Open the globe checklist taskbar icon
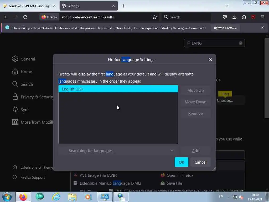Image resolution: width=269 pixels, height=202 pixels. (121, 197)
